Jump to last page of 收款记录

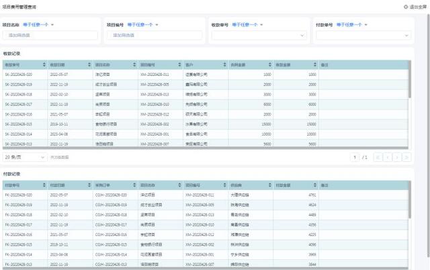[x=406, y=157]
